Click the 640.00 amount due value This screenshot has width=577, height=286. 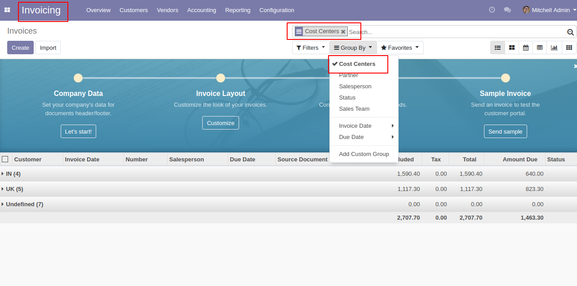pyautogui.click(x=534, y=174)
